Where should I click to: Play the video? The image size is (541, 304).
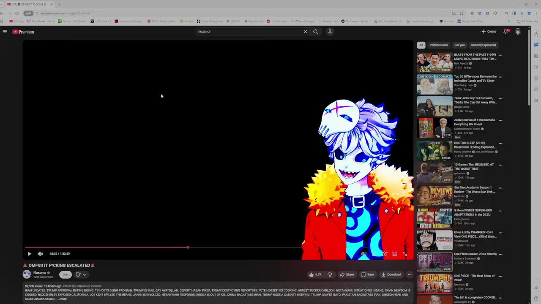[x=29, y=254]
